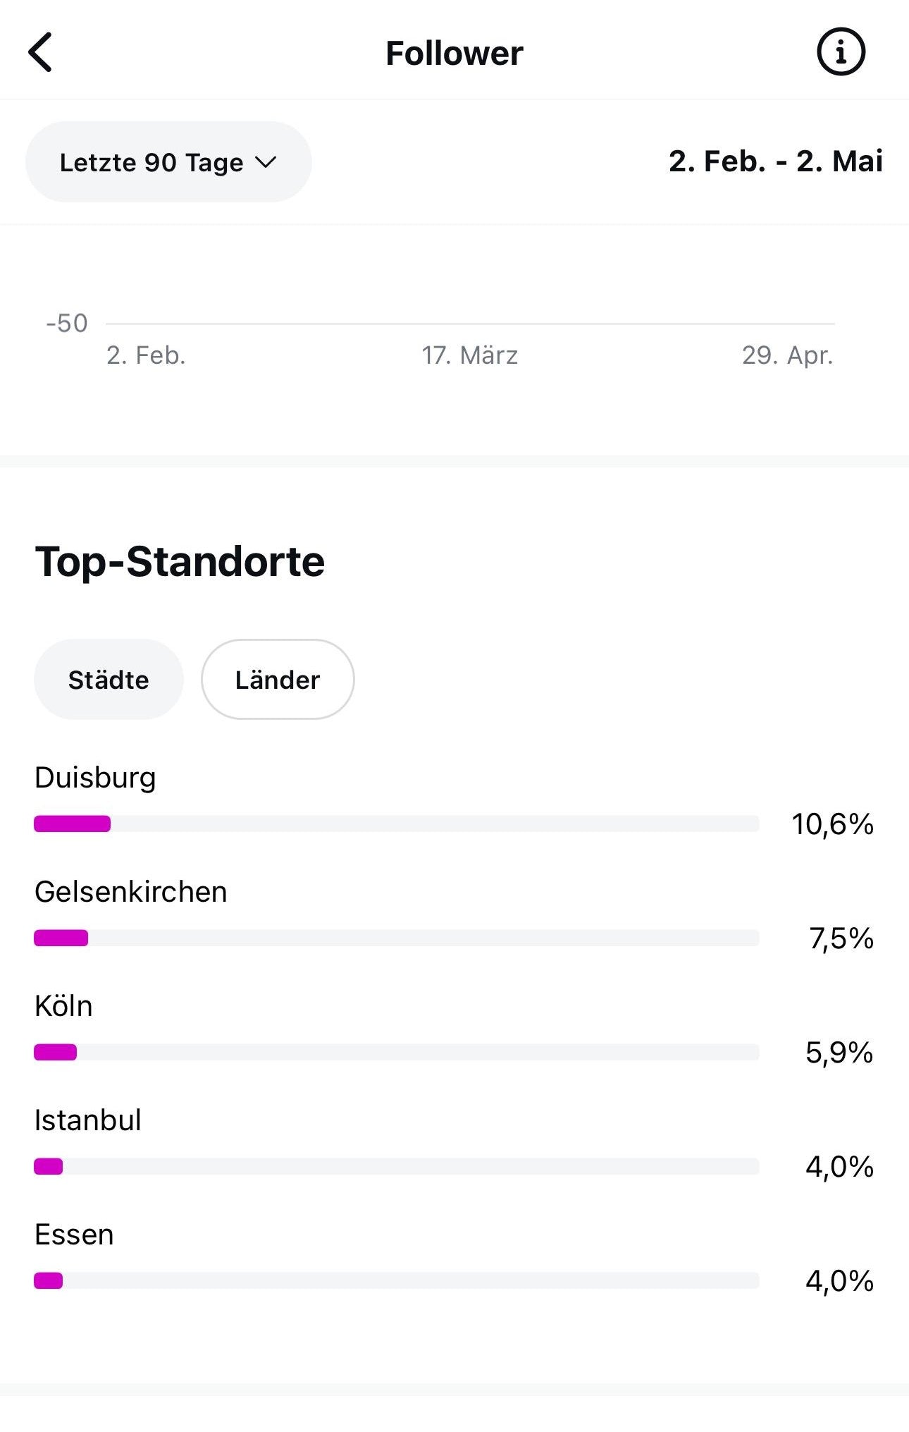Switch to the Länder tab
909x1432 pixels.
tap(278, 680)
